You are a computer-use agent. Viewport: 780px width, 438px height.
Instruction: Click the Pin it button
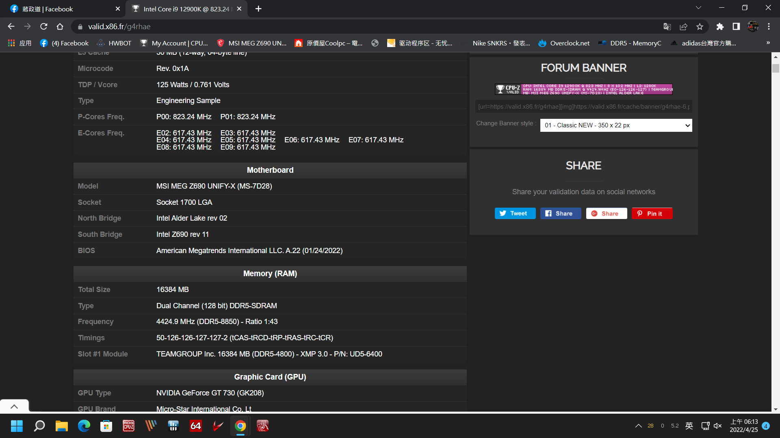(652, 213)
